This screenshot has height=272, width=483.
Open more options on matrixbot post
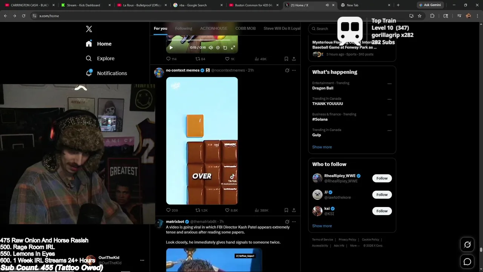294,222
